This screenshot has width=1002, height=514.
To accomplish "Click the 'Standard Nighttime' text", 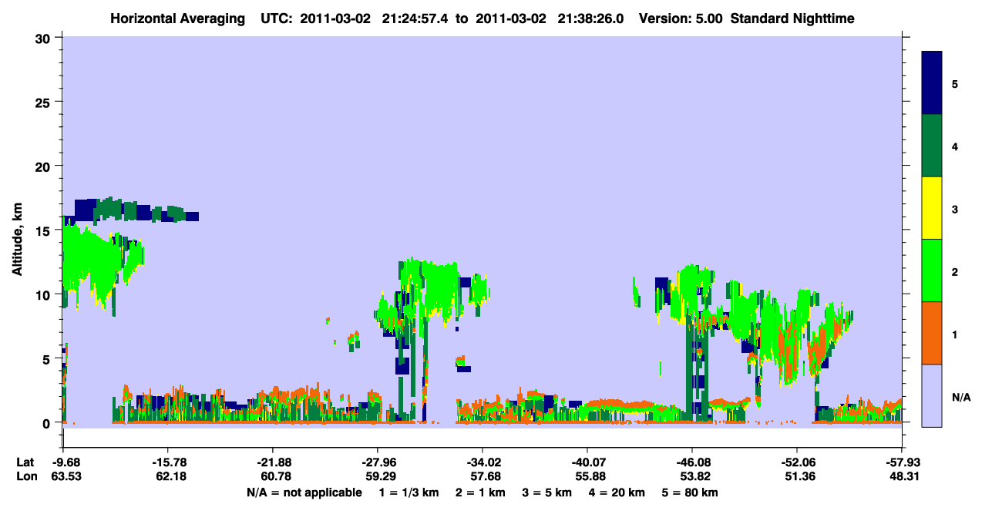I will [x=792, y=18].
